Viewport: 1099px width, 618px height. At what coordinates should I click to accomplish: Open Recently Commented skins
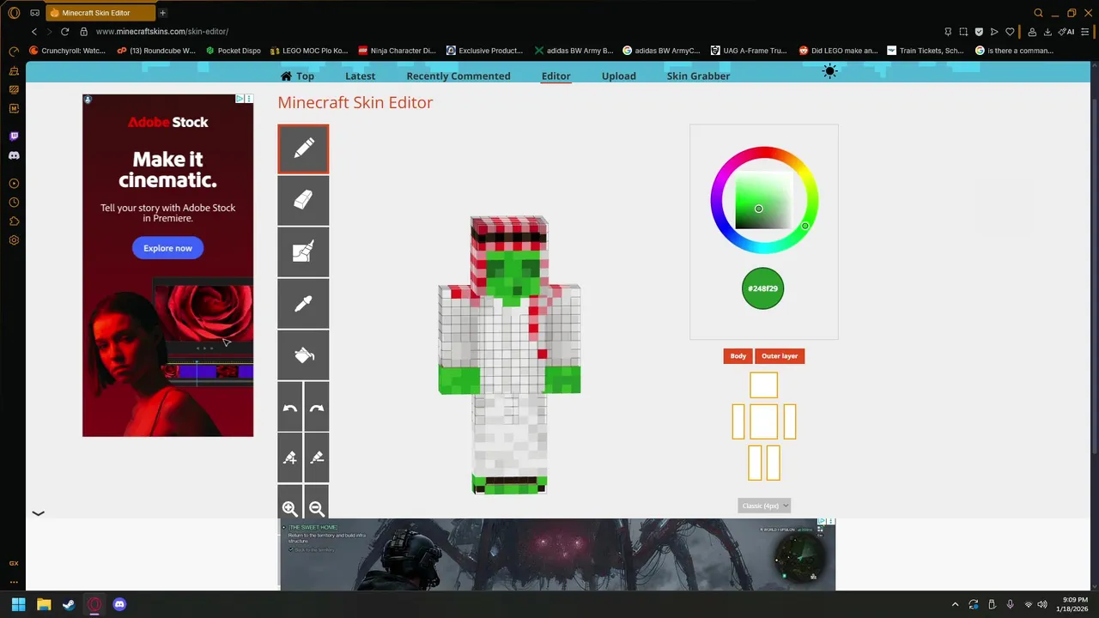[x=458, y=76]
